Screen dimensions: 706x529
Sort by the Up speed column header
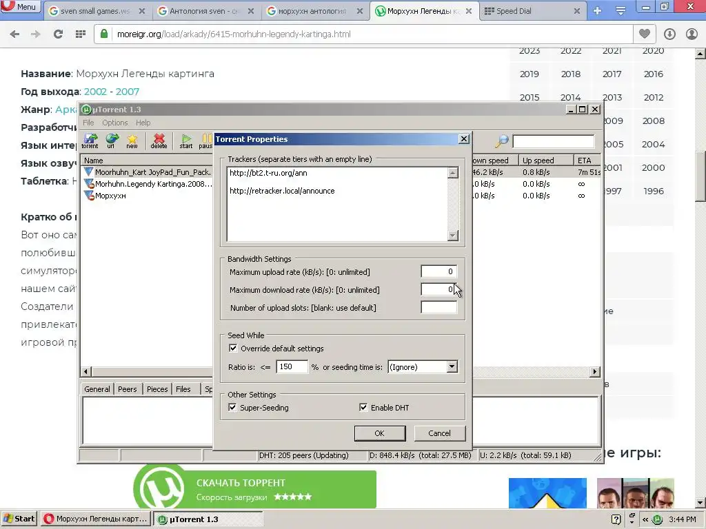[x=546, y=160]
